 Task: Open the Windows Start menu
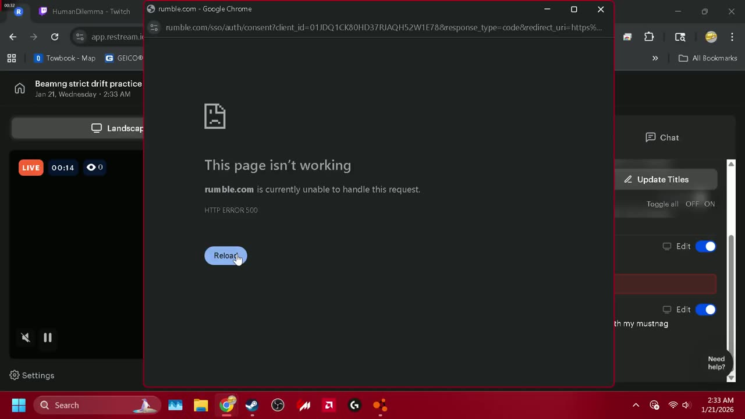(x=19, y=405)
